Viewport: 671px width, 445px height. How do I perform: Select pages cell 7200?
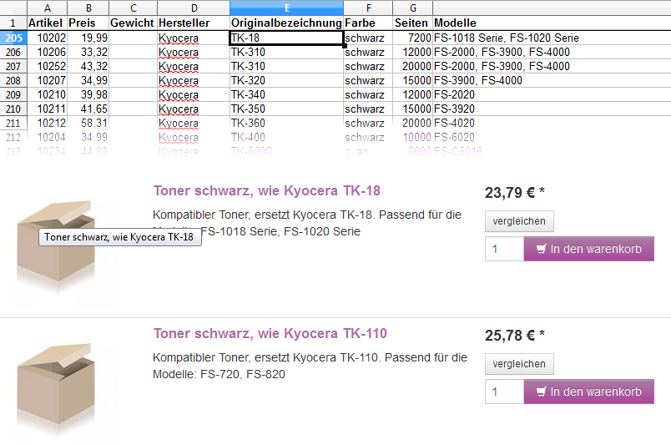[412, 38]
